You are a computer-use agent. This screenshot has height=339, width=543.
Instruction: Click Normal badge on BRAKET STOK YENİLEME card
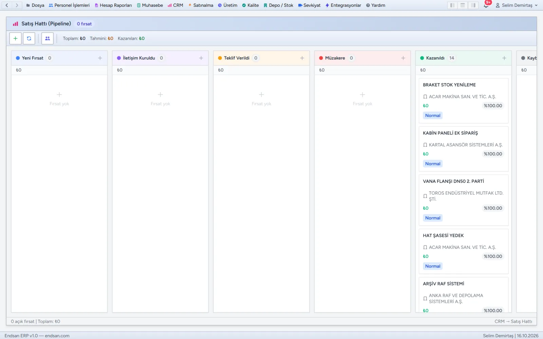pos(433,116)
